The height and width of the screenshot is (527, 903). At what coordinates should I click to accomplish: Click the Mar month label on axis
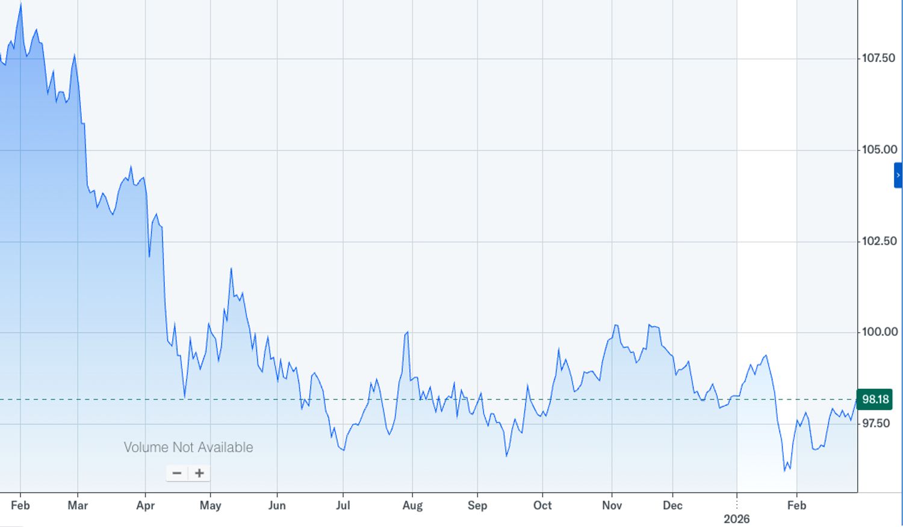(78, 505)
